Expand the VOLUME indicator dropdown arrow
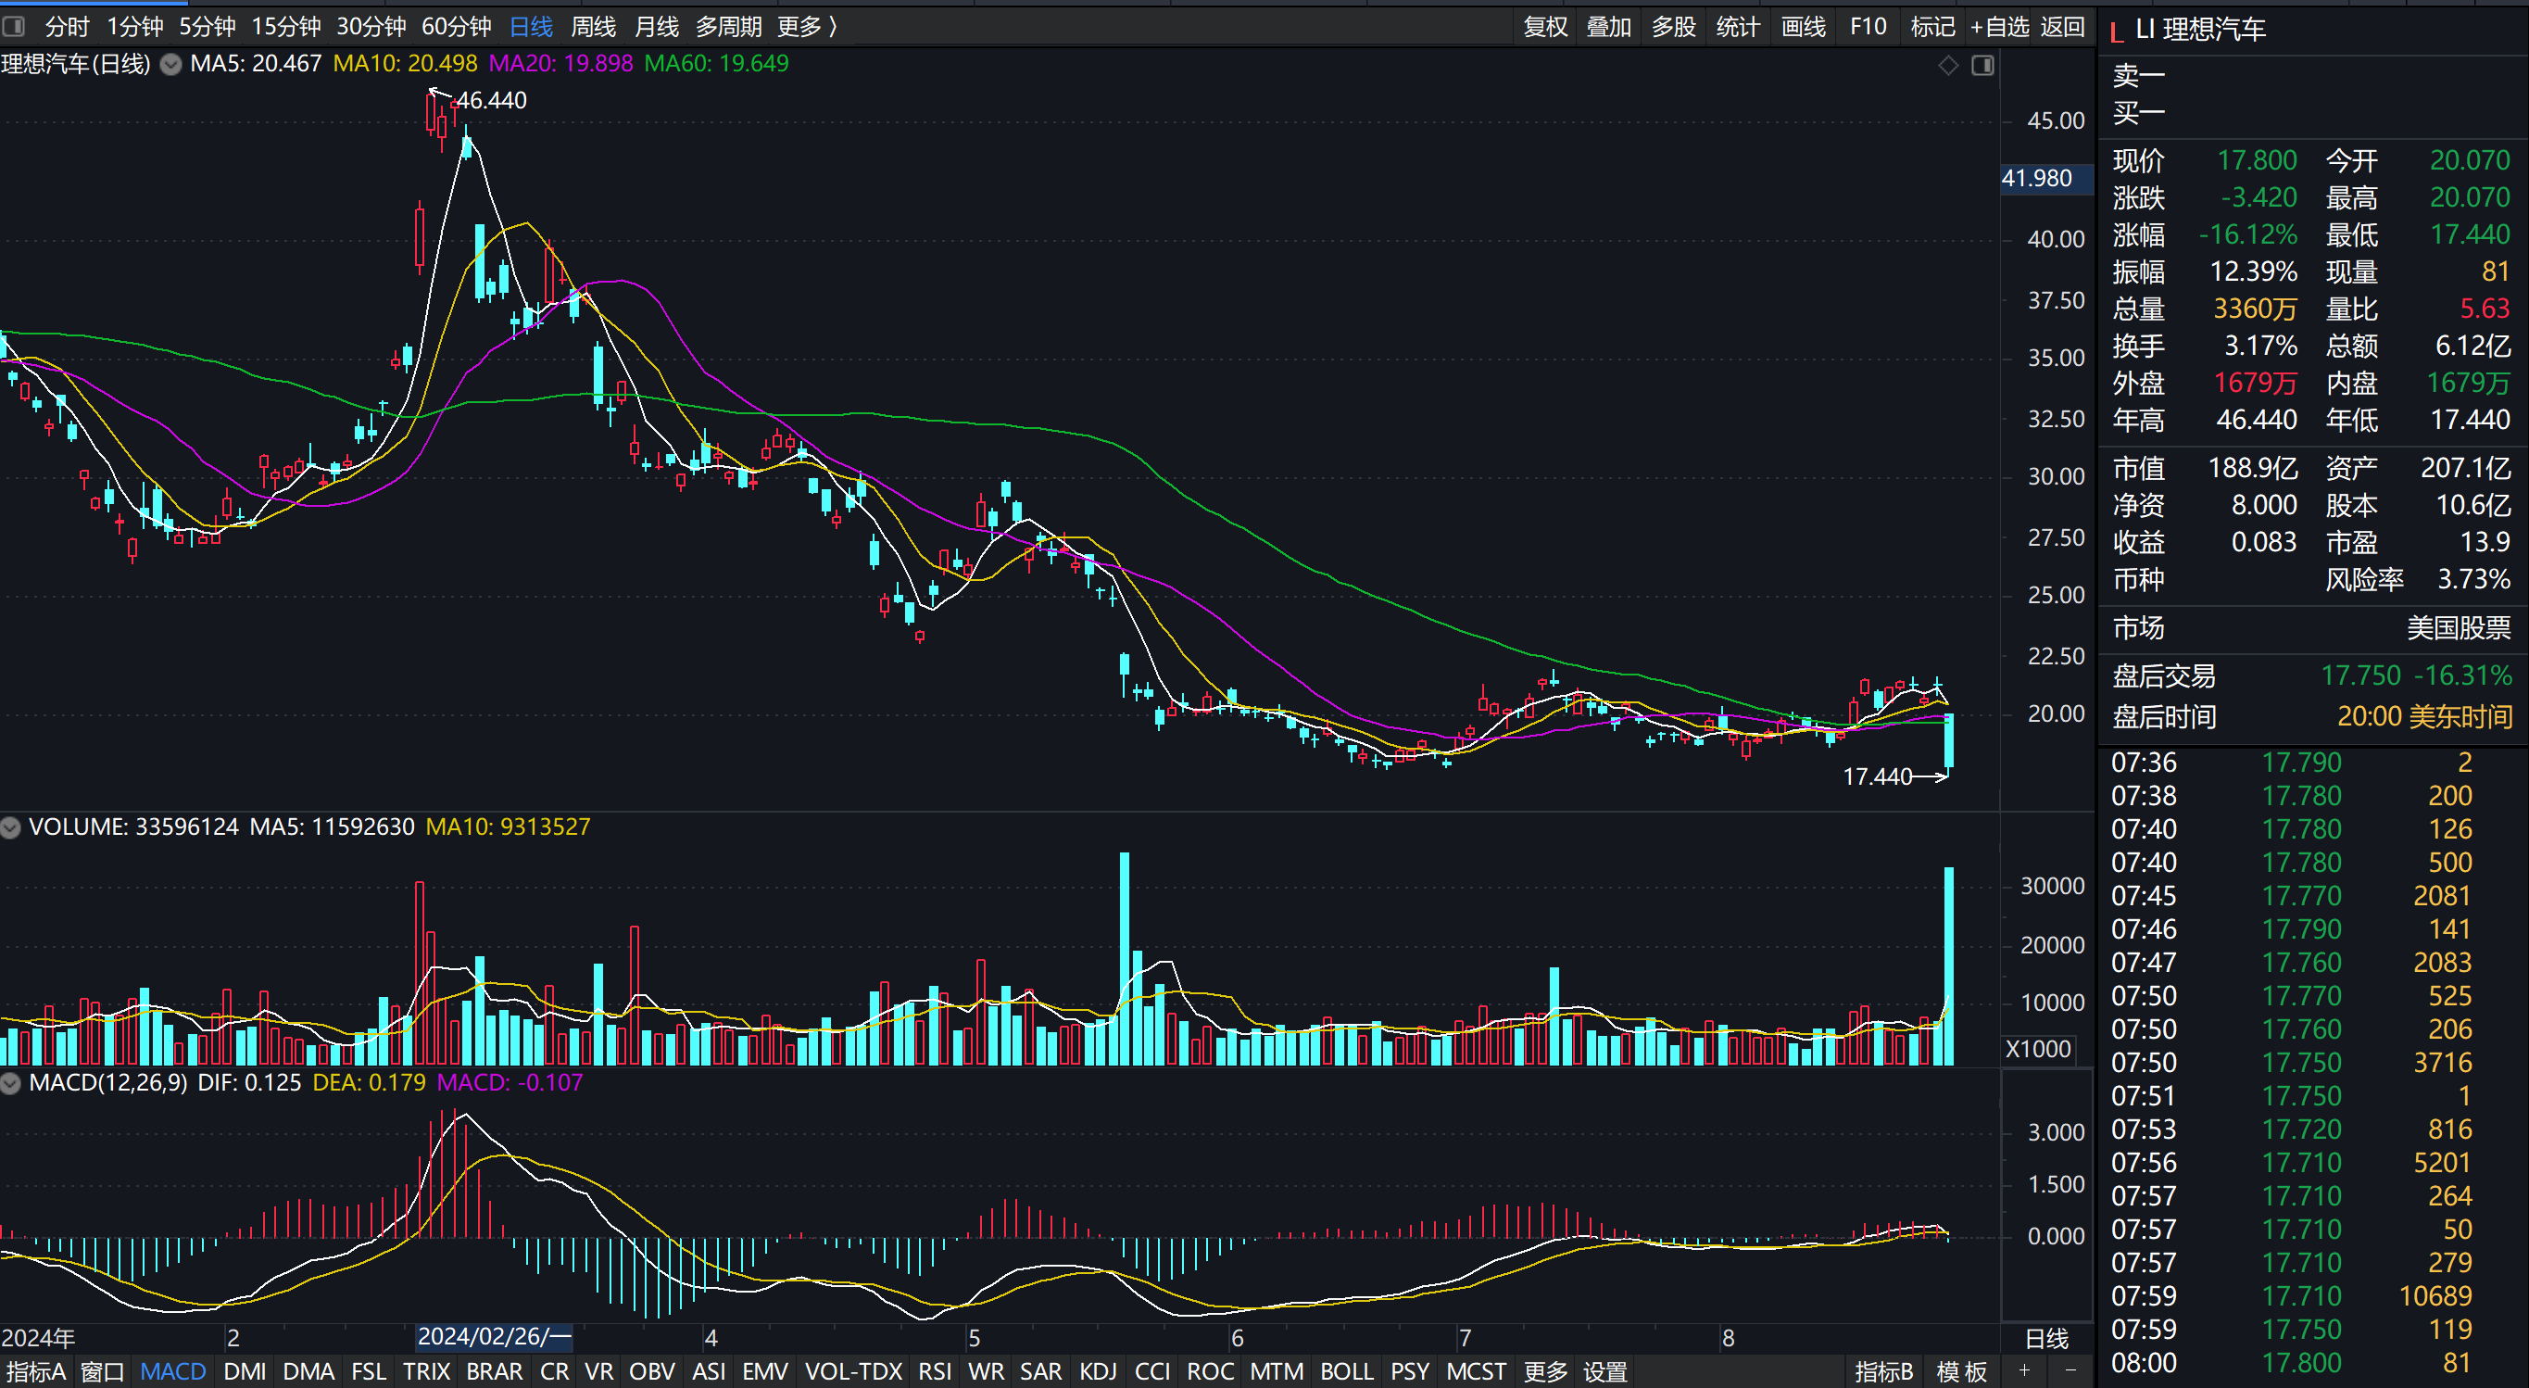2529x1388 pixels. (x=11, y=827)
